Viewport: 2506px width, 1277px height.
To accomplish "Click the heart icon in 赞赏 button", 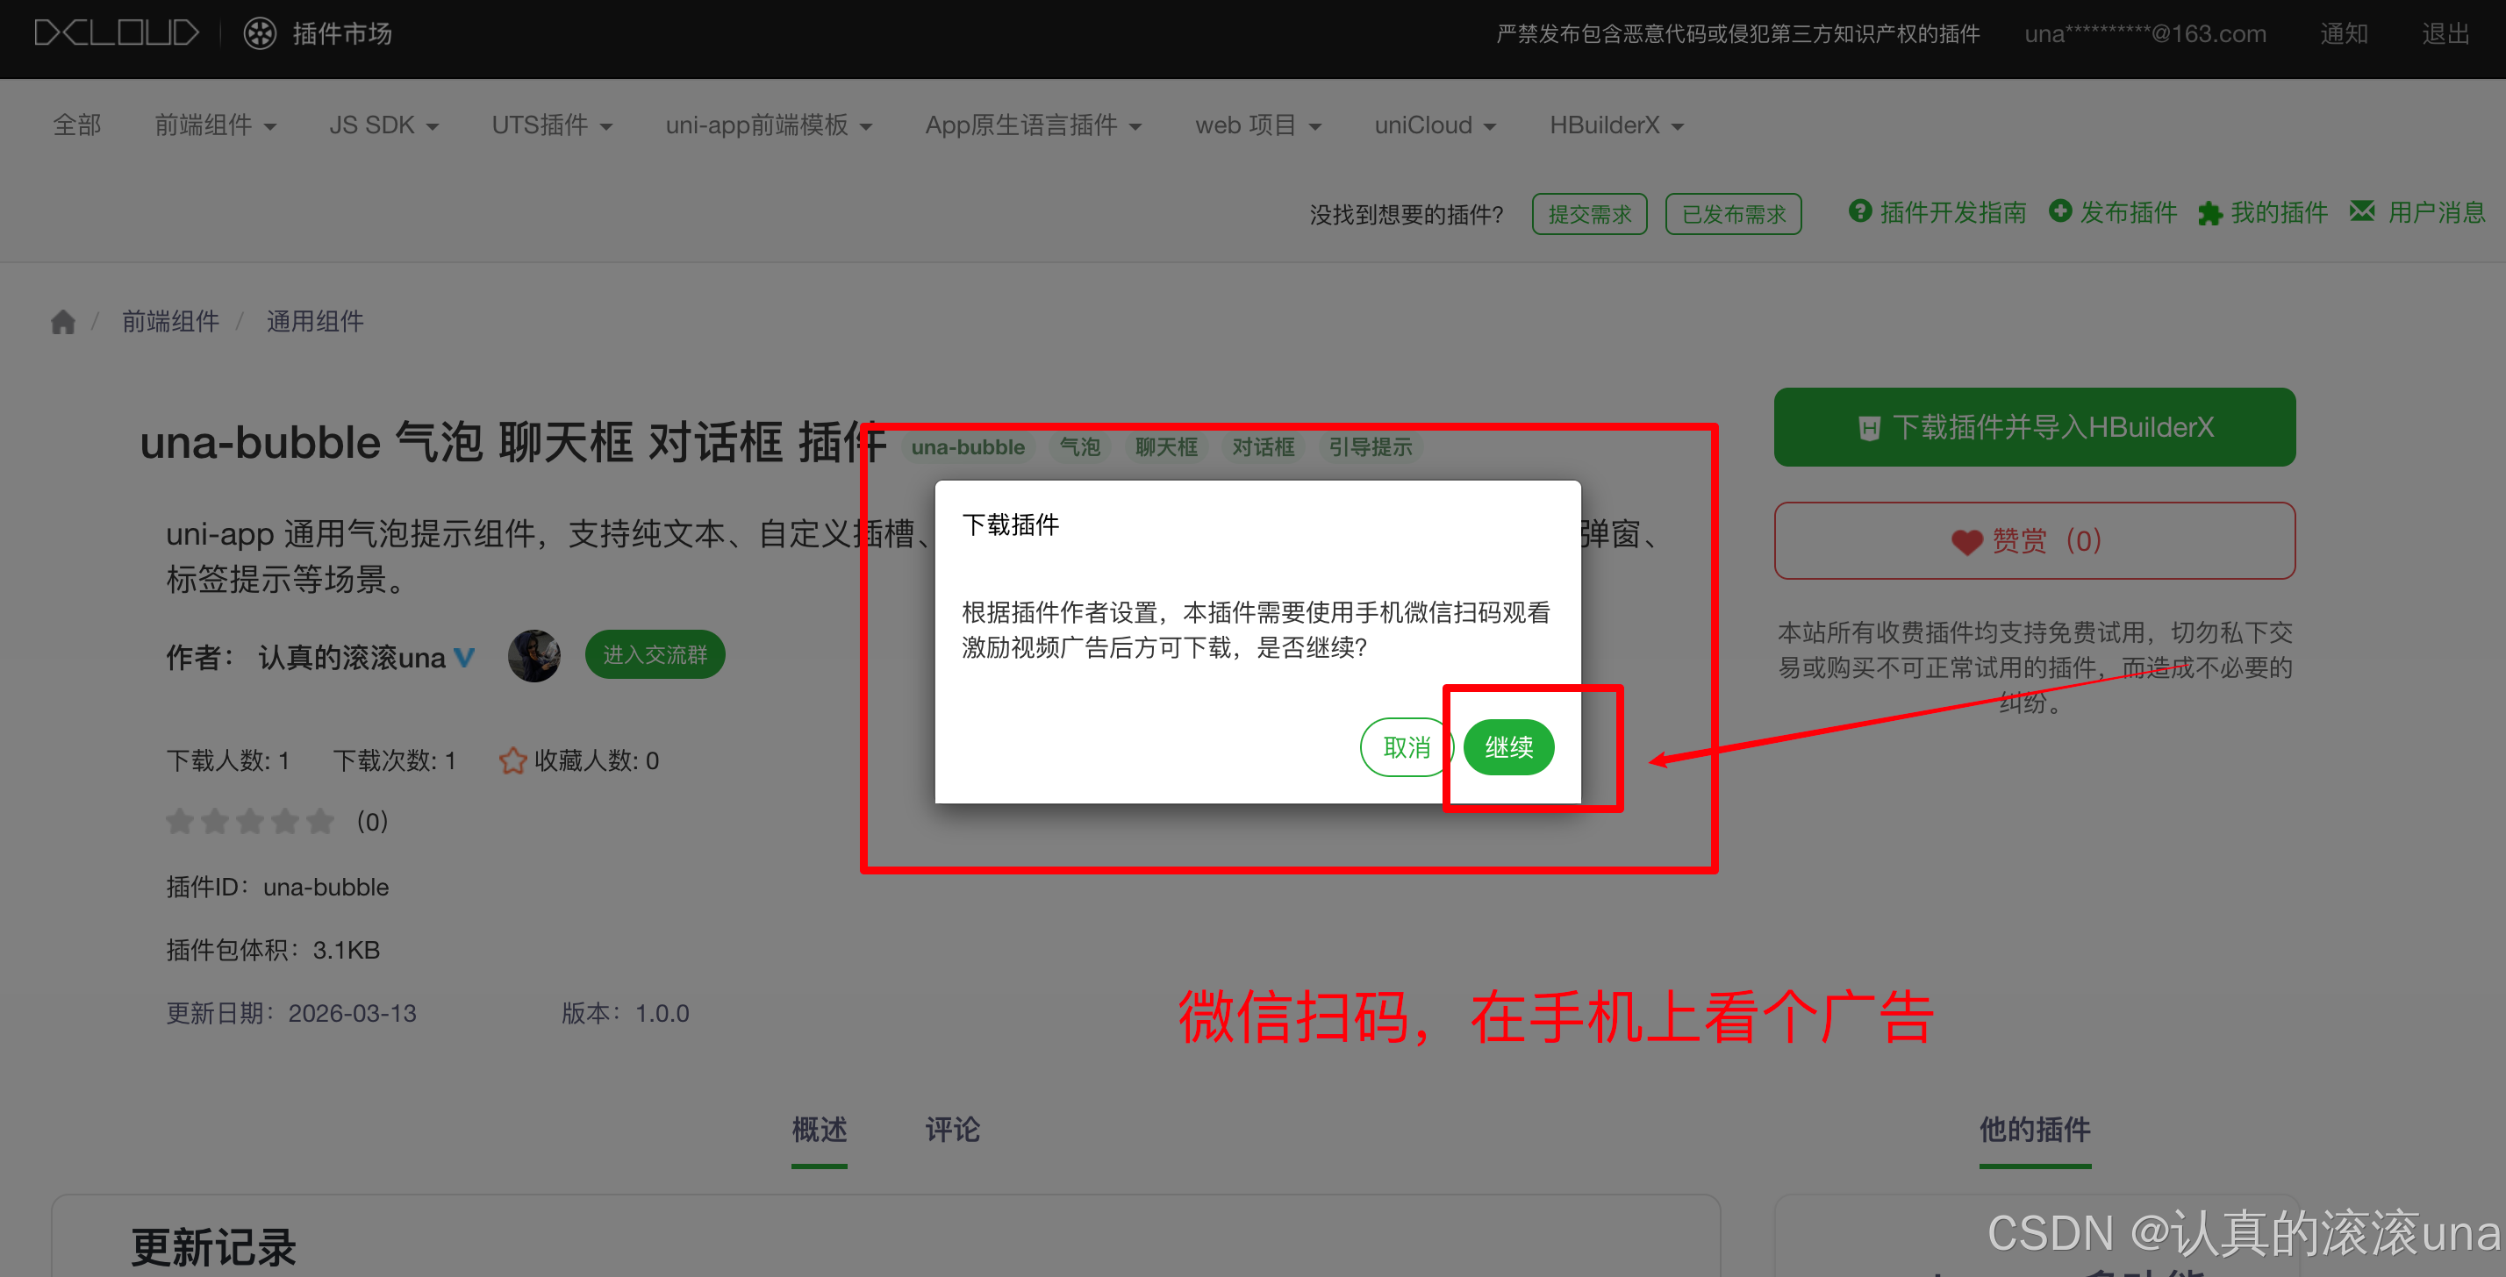I will [1966, 542].
